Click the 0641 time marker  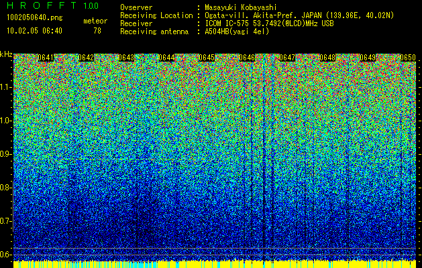(46, 58)
